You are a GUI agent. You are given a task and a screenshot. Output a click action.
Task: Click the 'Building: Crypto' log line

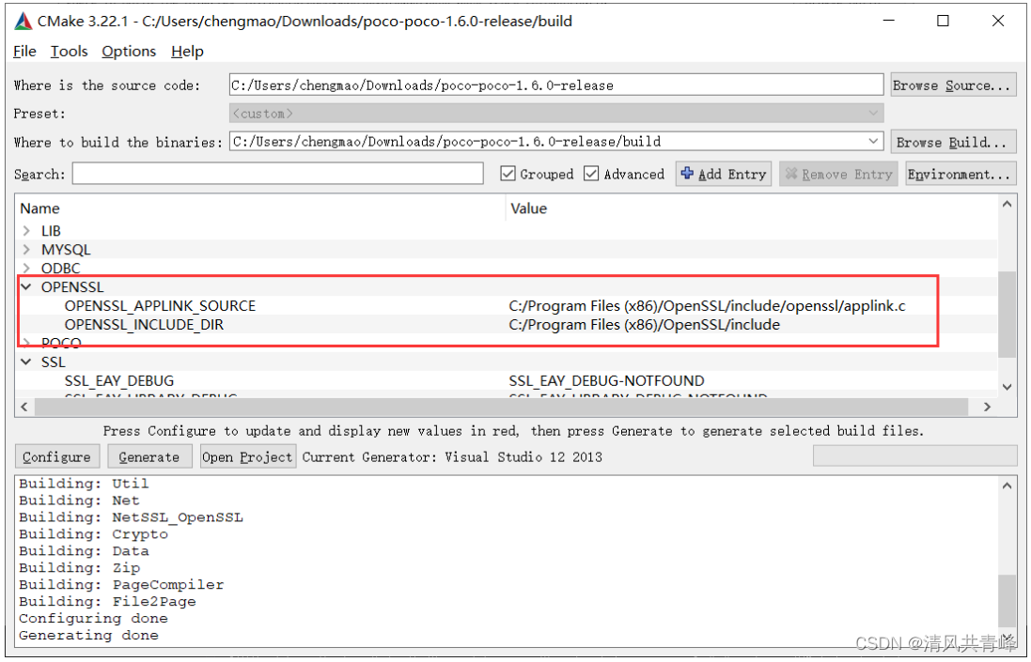tap(93, 534)
